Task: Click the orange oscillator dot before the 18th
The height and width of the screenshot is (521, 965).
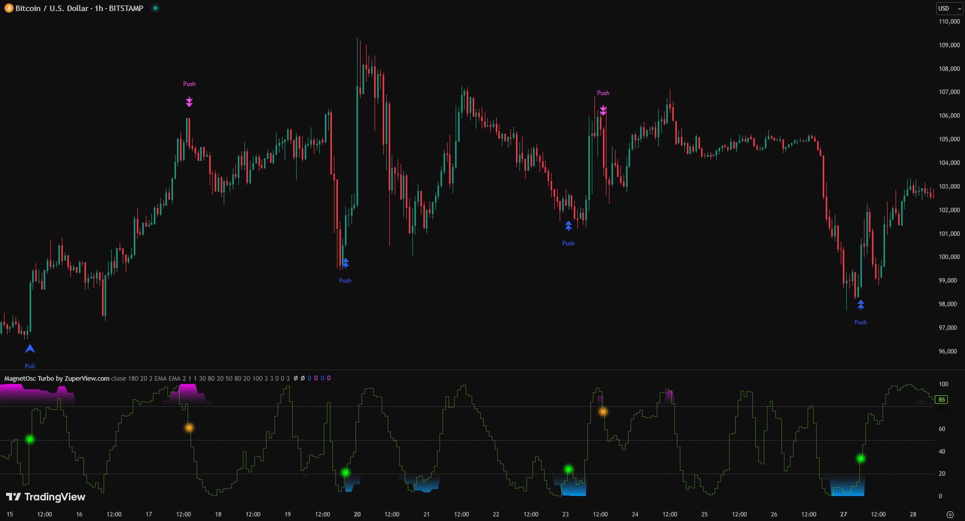Action: [189, 428]
